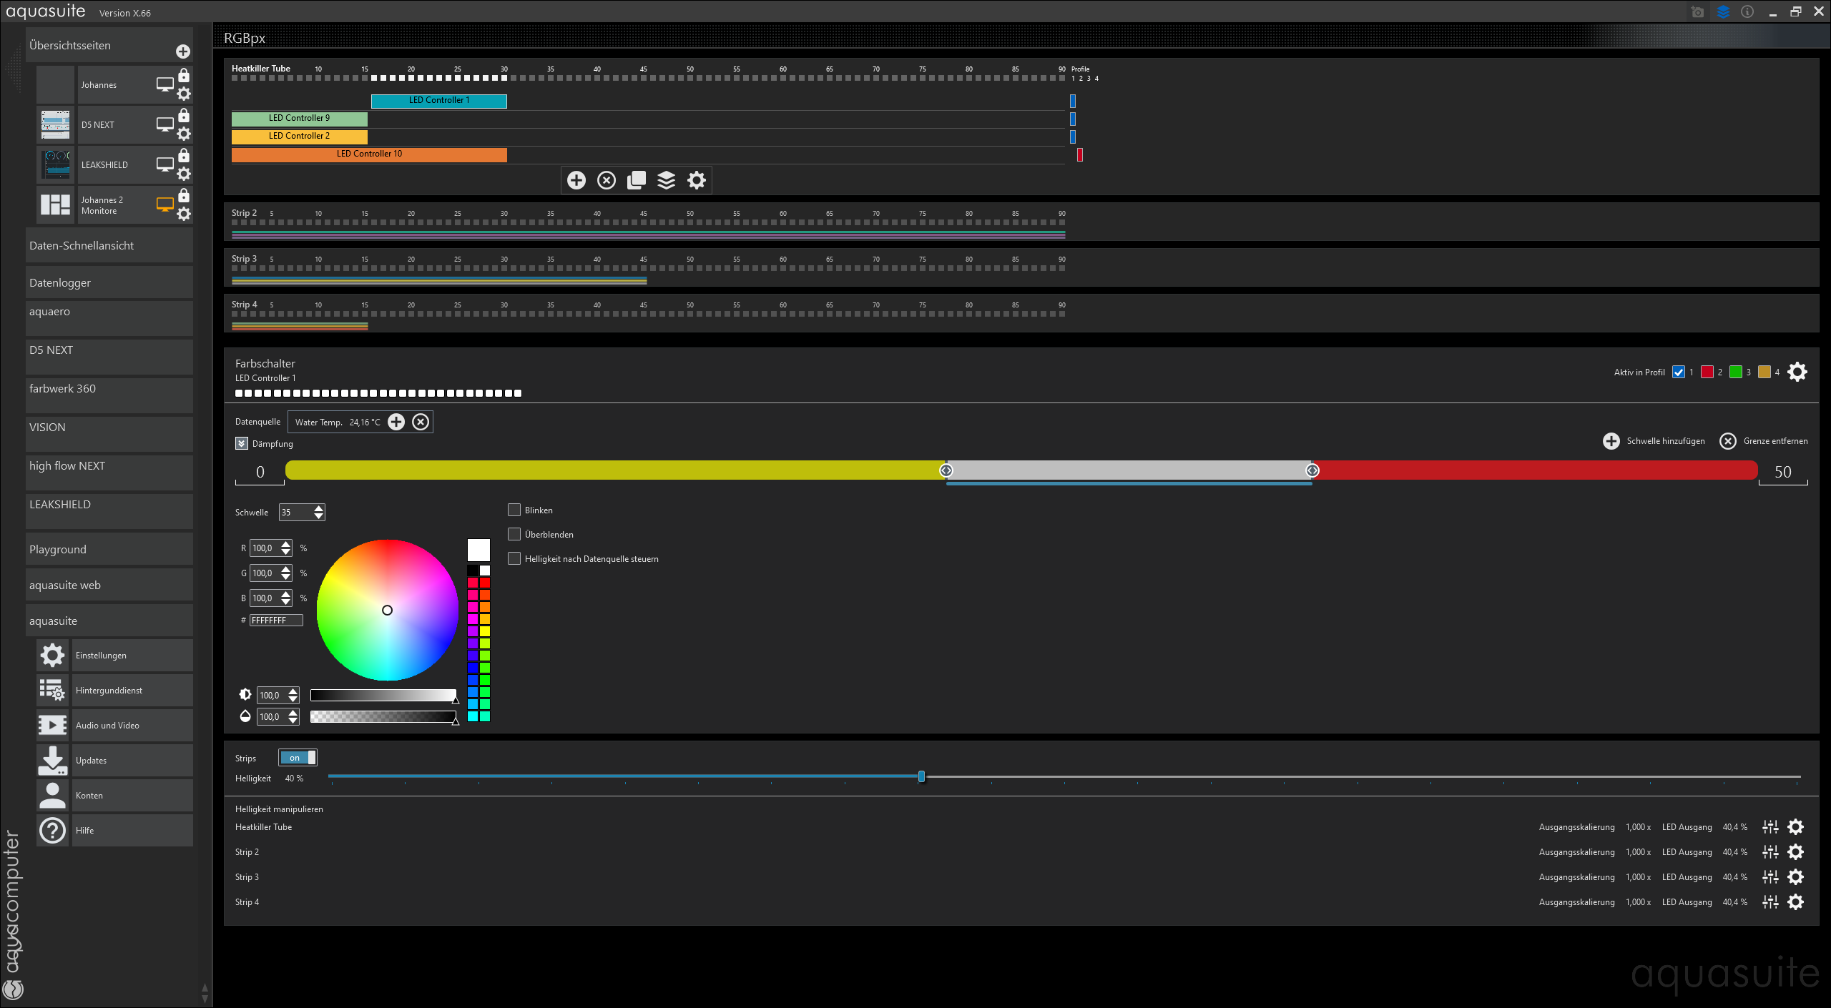
Task: Click the duplicate controller copy icon
Action: coord(637,180)
